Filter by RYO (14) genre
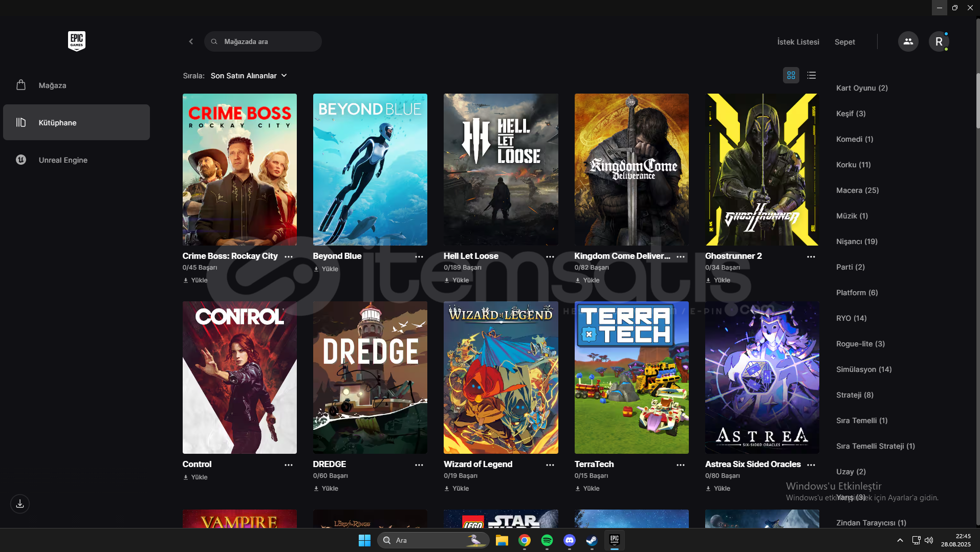 pos(851,318)
